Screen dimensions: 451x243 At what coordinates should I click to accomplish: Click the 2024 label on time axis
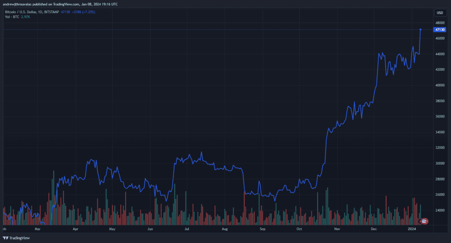click(x=412, y=229)
